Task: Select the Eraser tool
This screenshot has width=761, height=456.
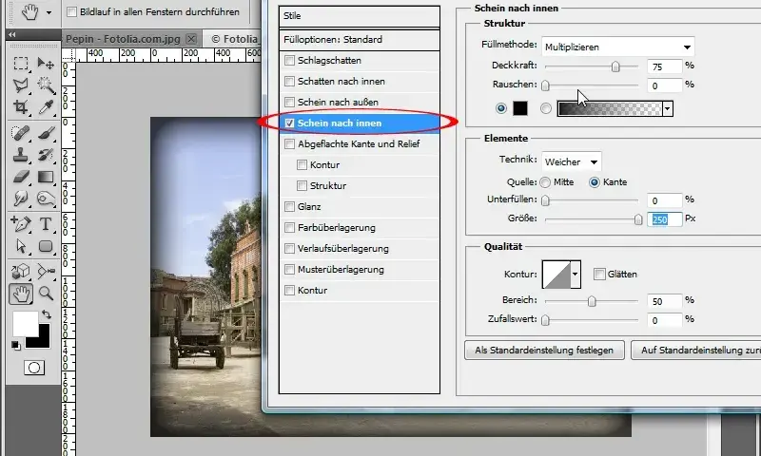Action: tap(20, 177)
